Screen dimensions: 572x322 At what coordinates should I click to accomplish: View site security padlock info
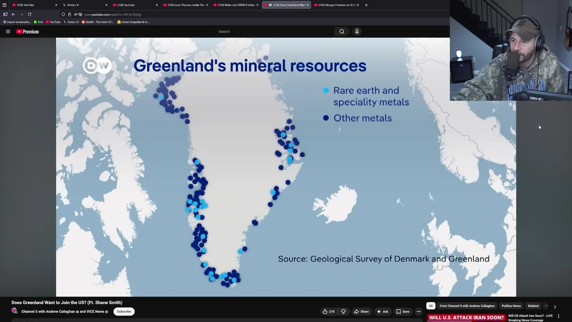[x=69, y=14]
